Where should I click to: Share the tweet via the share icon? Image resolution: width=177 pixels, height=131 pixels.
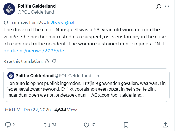point(165,125)
